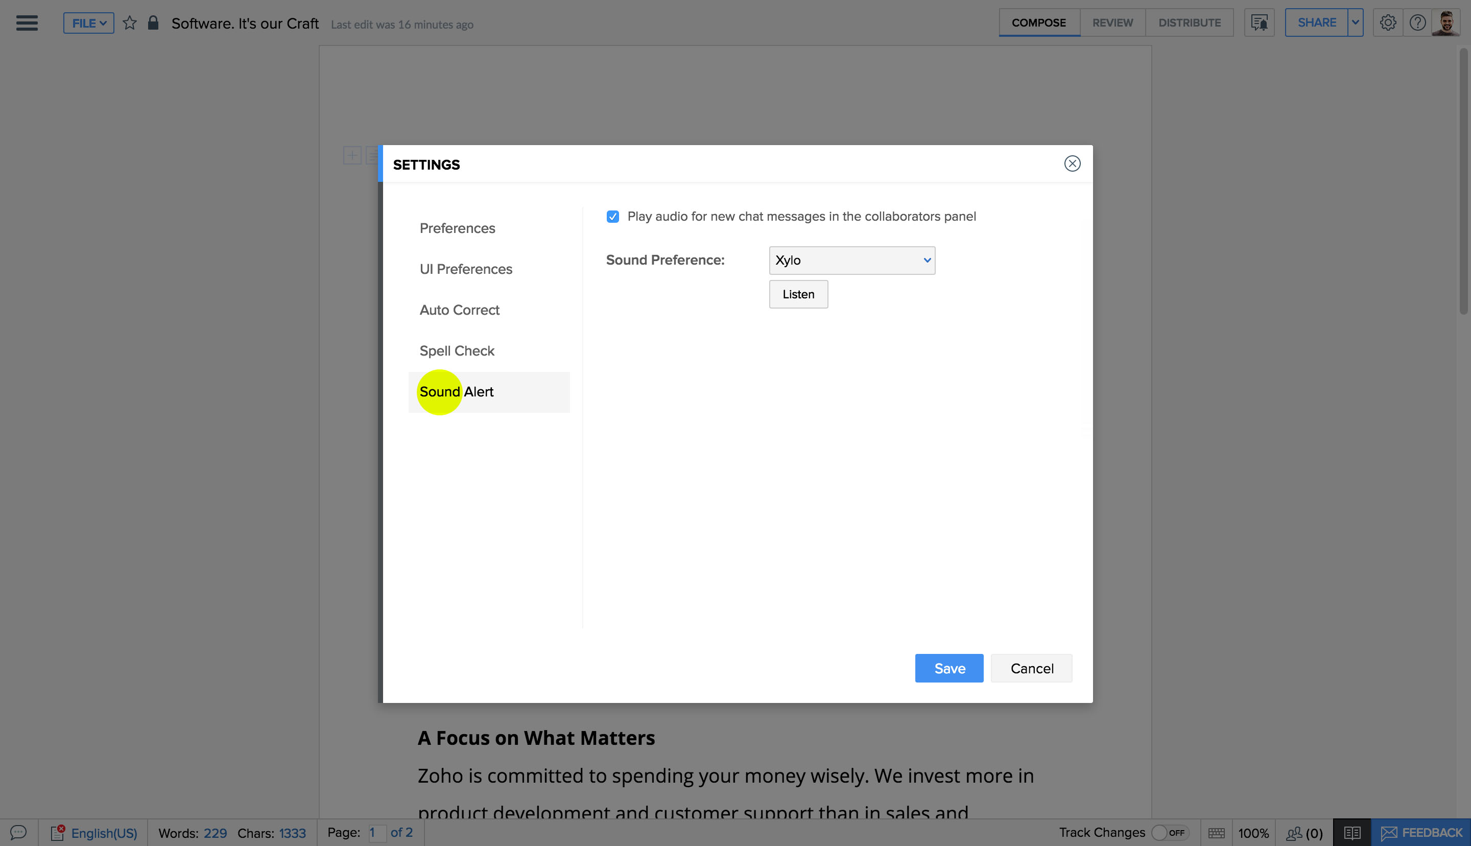Enable spell check setting in sidebar
This screenshot has width=1471, height=846.
[x=457, y=351]
